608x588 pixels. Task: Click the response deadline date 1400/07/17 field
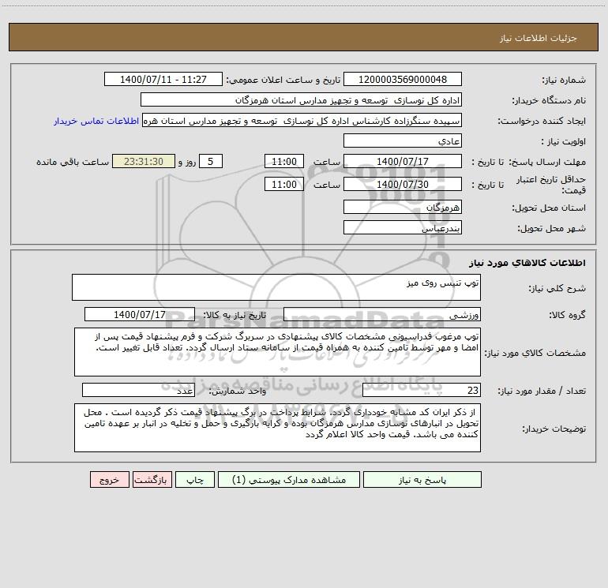tap(403, 161)
